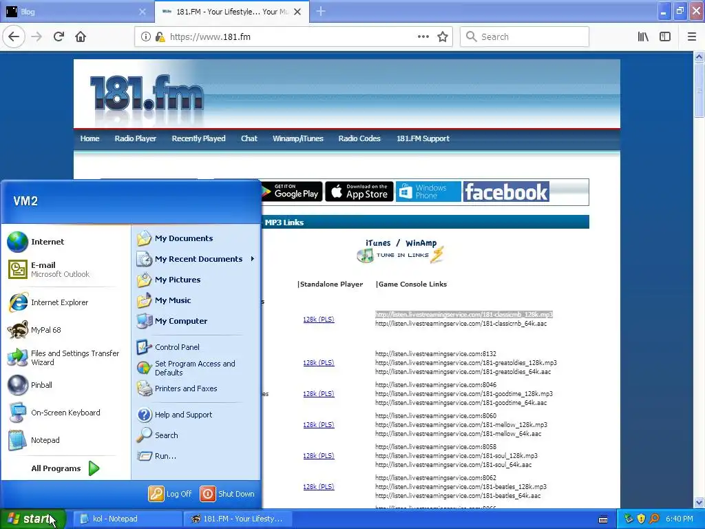Close the 181.FM browser tab
Image resolution: width=705 pixels, height=529 pixels.
[297, 12]
